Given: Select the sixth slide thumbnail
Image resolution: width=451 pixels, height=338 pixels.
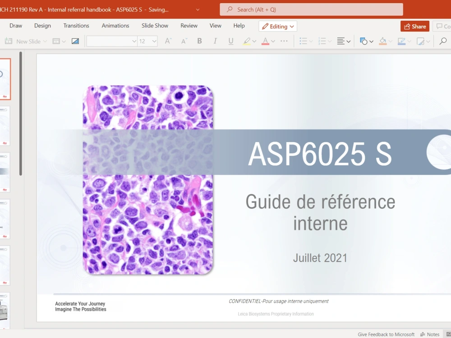Looking at the screenshot, I should 5,311.
